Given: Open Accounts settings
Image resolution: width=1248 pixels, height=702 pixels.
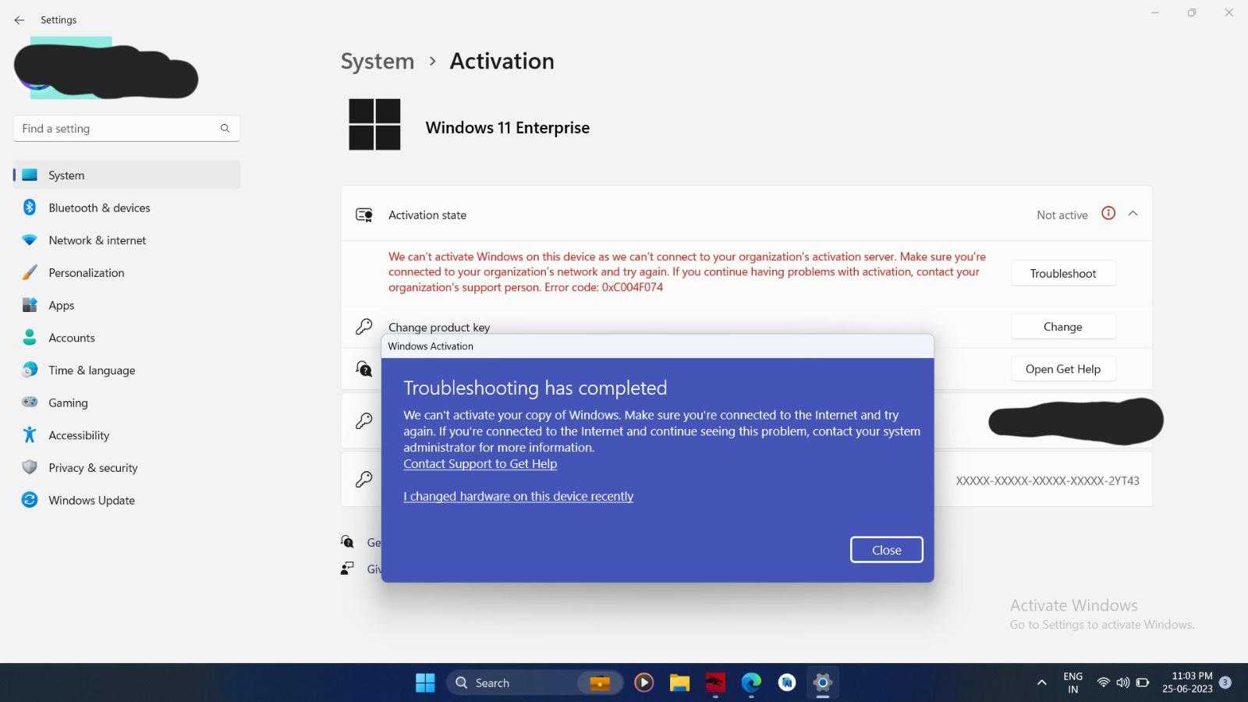Looking at the screenshot, I should pos(126,338).
